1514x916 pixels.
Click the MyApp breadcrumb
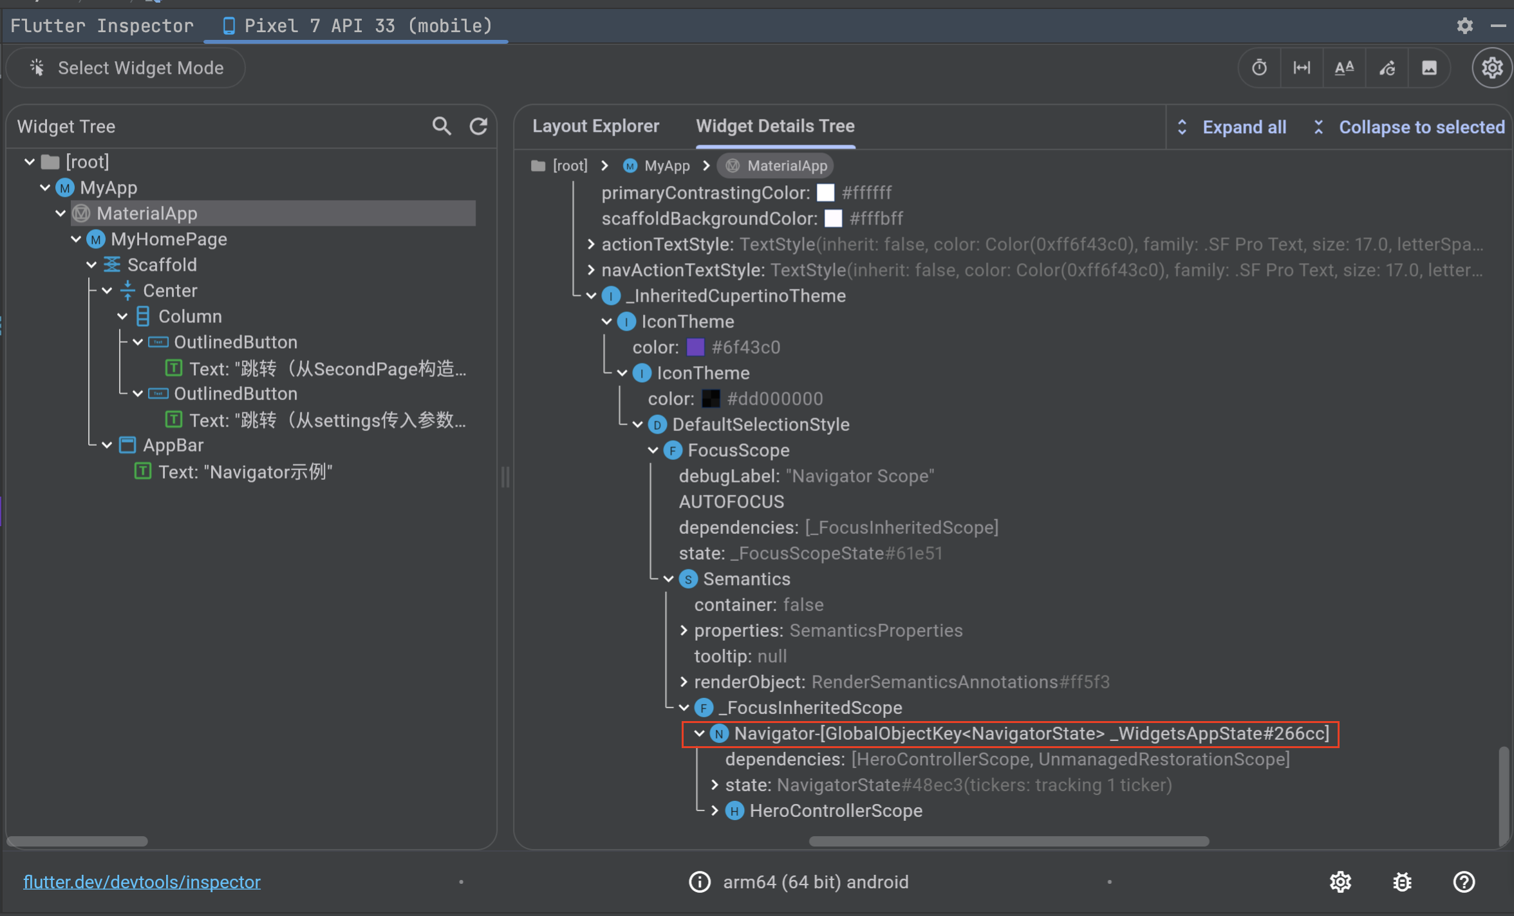click(x=657, y=166)
